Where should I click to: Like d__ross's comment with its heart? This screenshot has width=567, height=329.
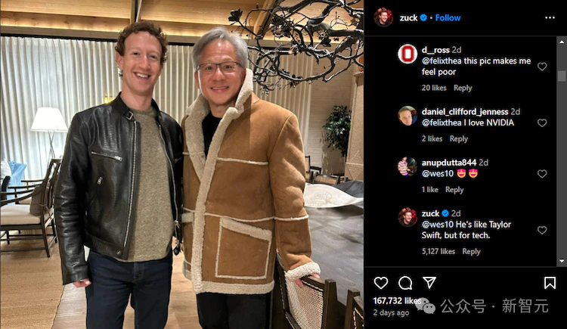tap(542, 67)
